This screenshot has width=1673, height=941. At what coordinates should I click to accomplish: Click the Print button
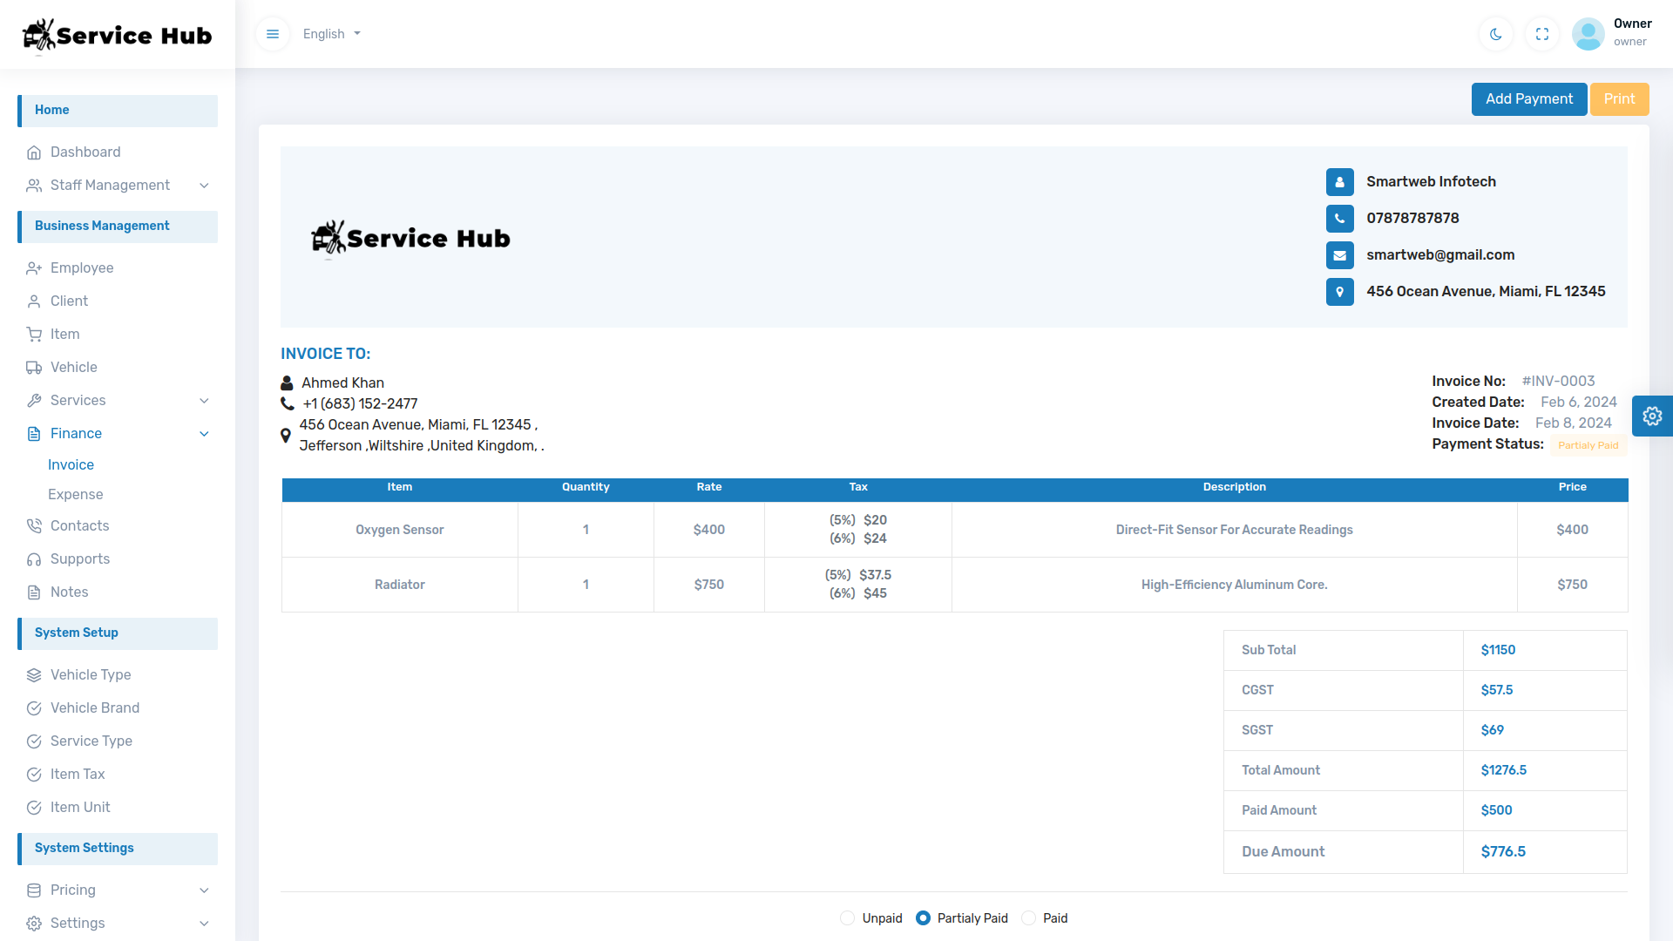pyautogui.click(x=1619, y=99)
